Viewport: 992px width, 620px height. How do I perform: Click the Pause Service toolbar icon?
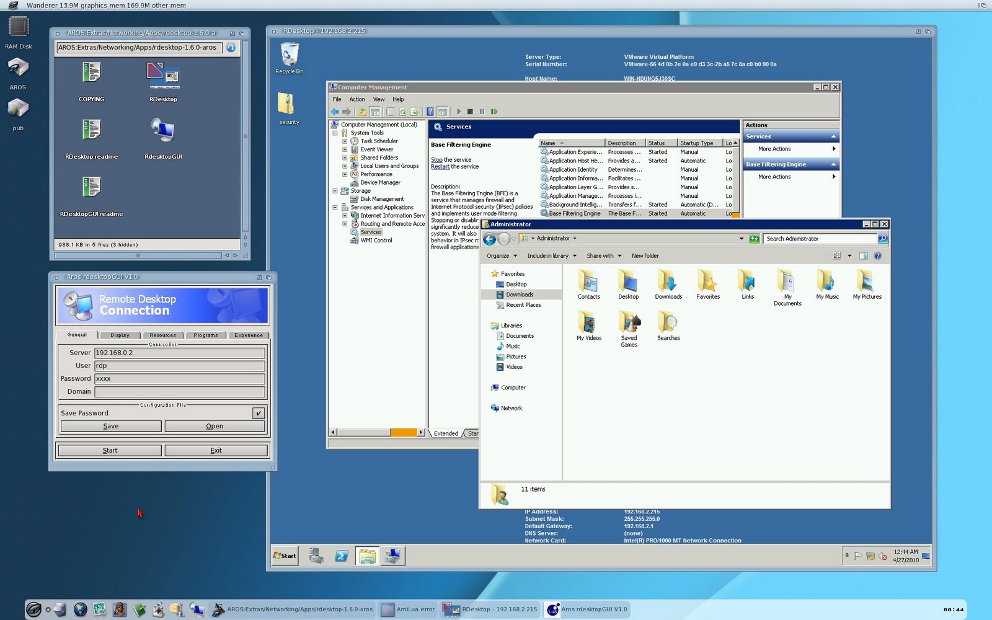[482, 112]
